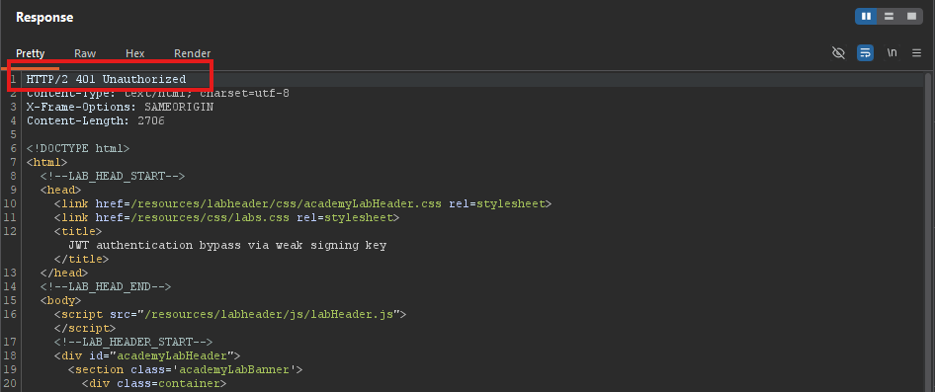This screenshot has width=935, height=392.
Task: Toggle line wrap icon
Action: tap(865, 53)
